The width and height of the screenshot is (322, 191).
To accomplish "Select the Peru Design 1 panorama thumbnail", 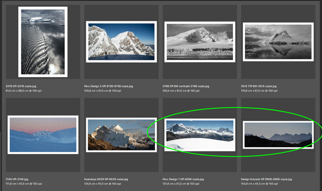I will pos(200,135).
